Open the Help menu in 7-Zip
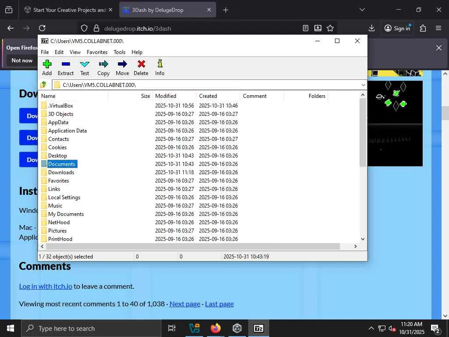The image size is (449, 337). pos(137,52)
